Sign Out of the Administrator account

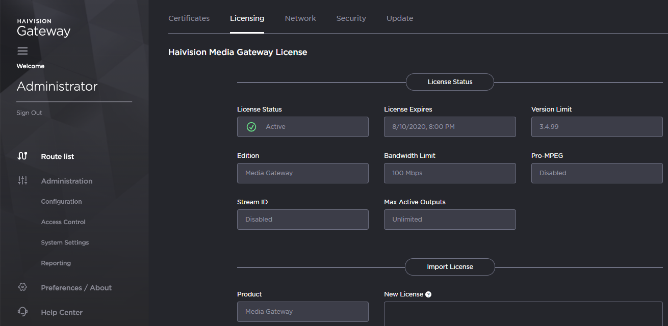[x=29, y=113]
